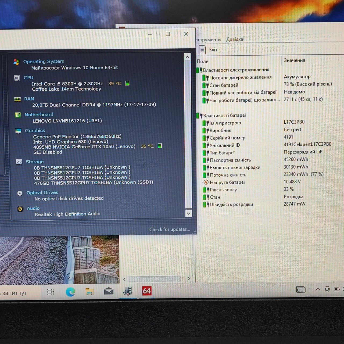Click the value 78 % (Високий рівень)
This screenshot has width=344, height=344.
point(308,84)
